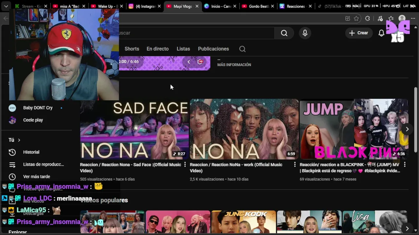
Task: Open NoNa work reaction video thumbnail
Action: tap(244, 129)
